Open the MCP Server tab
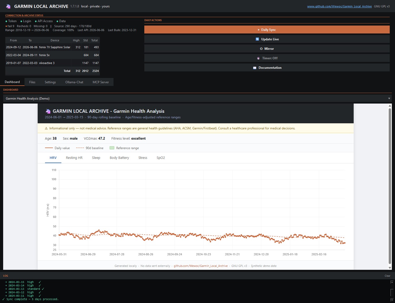 tap(101, 82)
